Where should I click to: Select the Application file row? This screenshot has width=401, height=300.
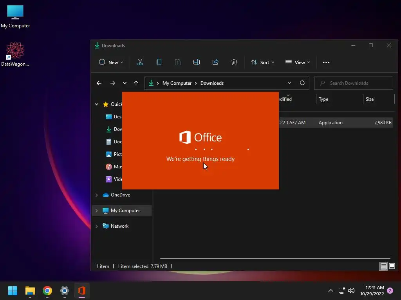click(x=336, y=122)
